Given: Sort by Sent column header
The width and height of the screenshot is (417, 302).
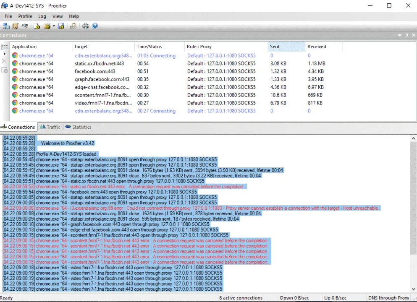Looking at the screenshot, I should click(286, 47).
